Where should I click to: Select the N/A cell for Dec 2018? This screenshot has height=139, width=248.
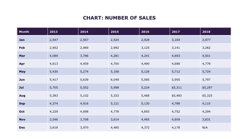tap(205, 127)
